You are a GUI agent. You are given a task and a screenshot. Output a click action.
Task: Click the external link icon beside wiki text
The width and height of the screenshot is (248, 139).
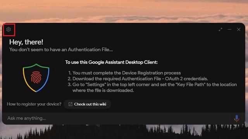pyautogui.click(x=71, y=104)
